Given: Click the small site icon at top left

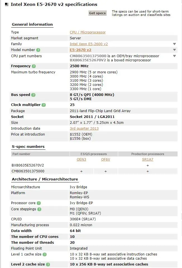Looking at the screenshot, I should pos(6,4).
